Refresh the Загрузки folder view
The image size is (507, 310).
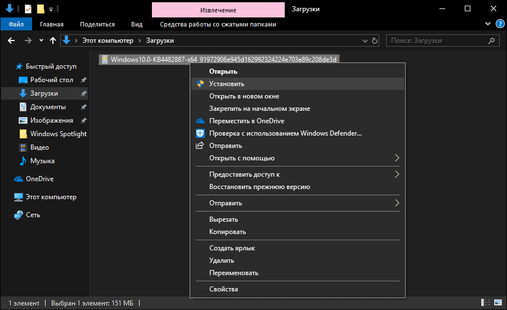(x=375, y=41)
